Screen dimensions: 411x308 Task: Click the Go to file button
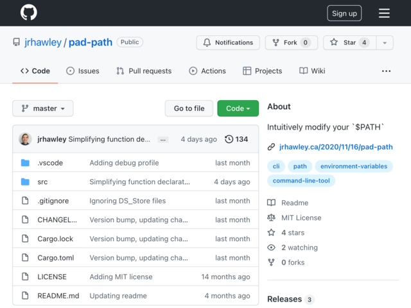[189, 108]
